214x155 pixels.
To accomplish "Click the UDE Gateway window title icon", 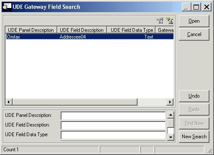I will coord(7,7).
